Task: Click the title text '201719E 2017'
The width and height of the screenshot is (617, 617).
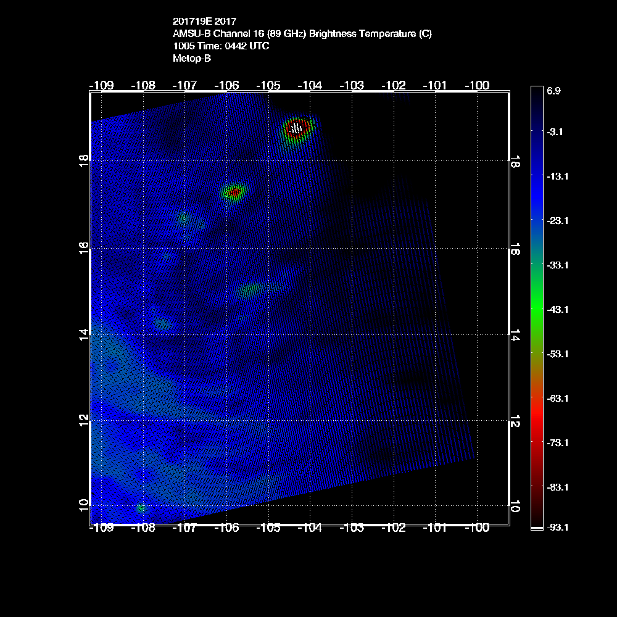Action: (x=204, y=22)
